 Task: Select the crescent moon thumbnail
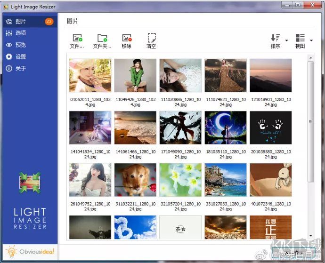click(x=225, y=128)
